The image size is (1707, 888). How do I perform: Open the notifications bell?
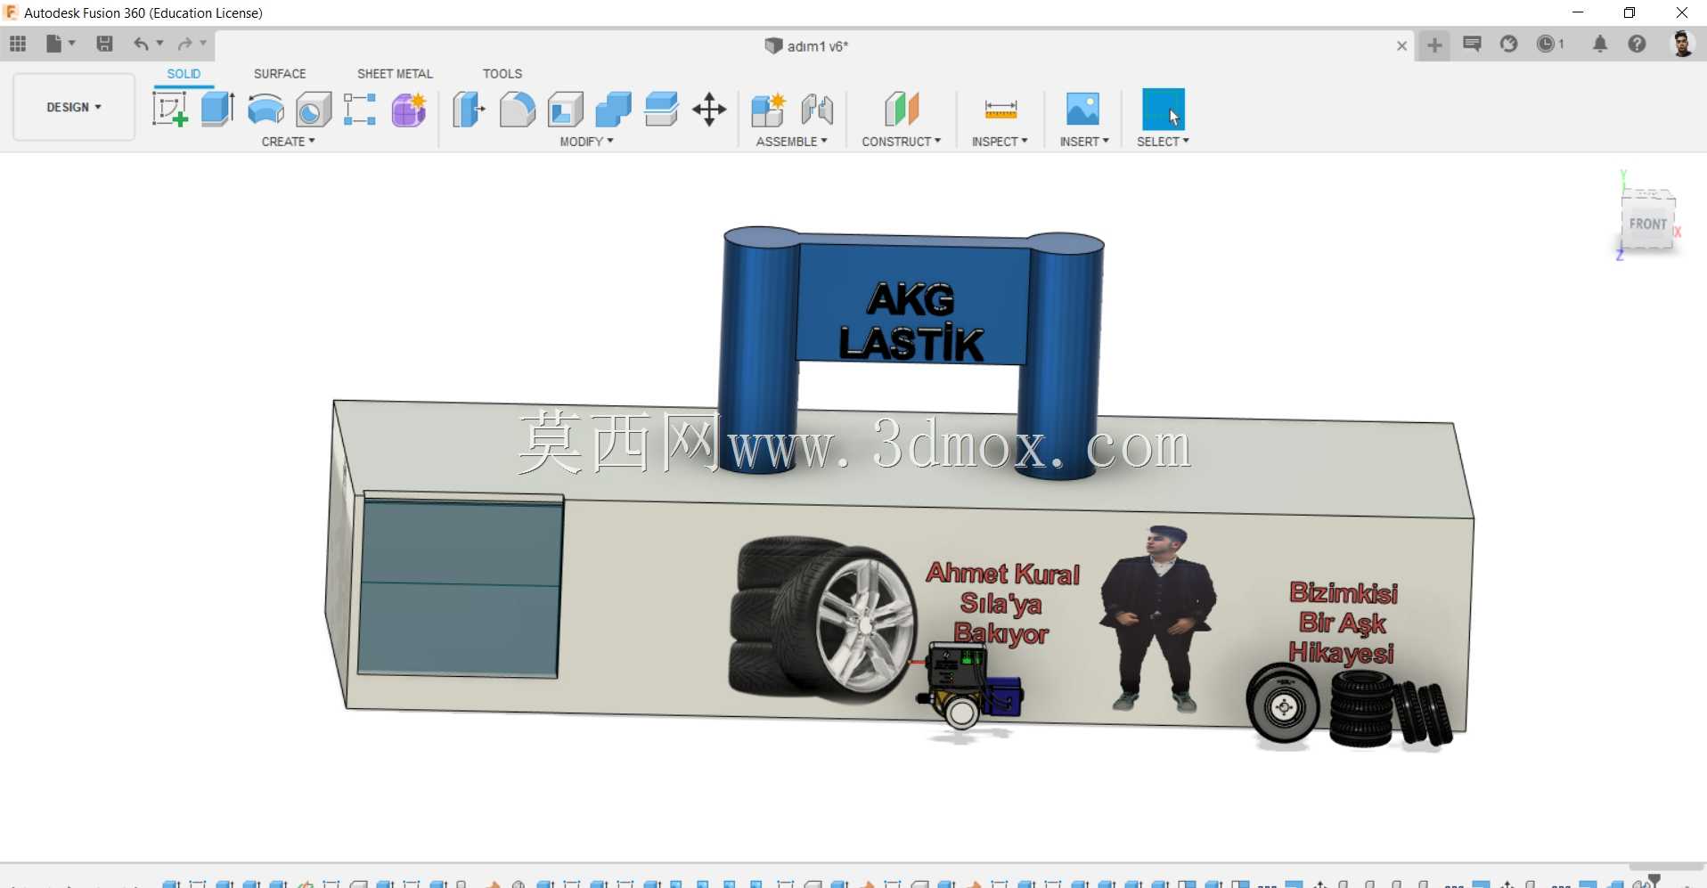(1600, 44)
